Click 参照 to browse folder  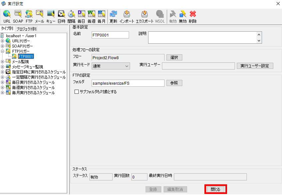pos(174,83)
